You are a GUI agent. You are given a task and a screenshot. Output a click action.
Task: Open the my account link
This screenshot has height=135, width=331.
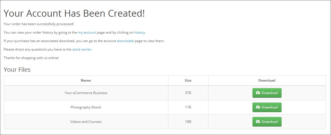tap(87, 32)
